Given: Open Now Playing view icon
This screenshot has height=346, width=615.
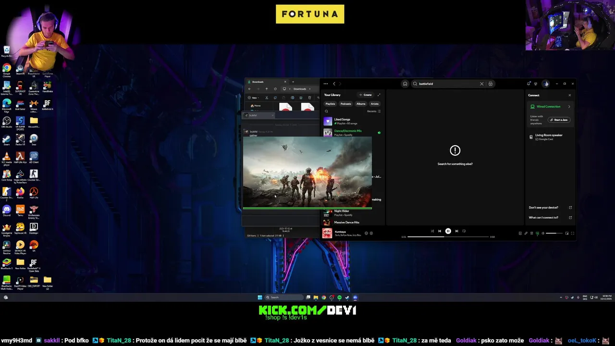Looking at the screenshot, I should point(520,233).
